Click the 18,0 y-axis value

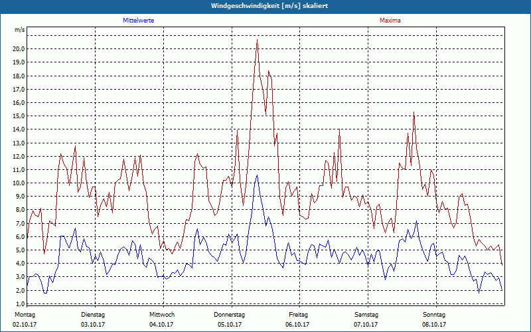tap(19, 76)
